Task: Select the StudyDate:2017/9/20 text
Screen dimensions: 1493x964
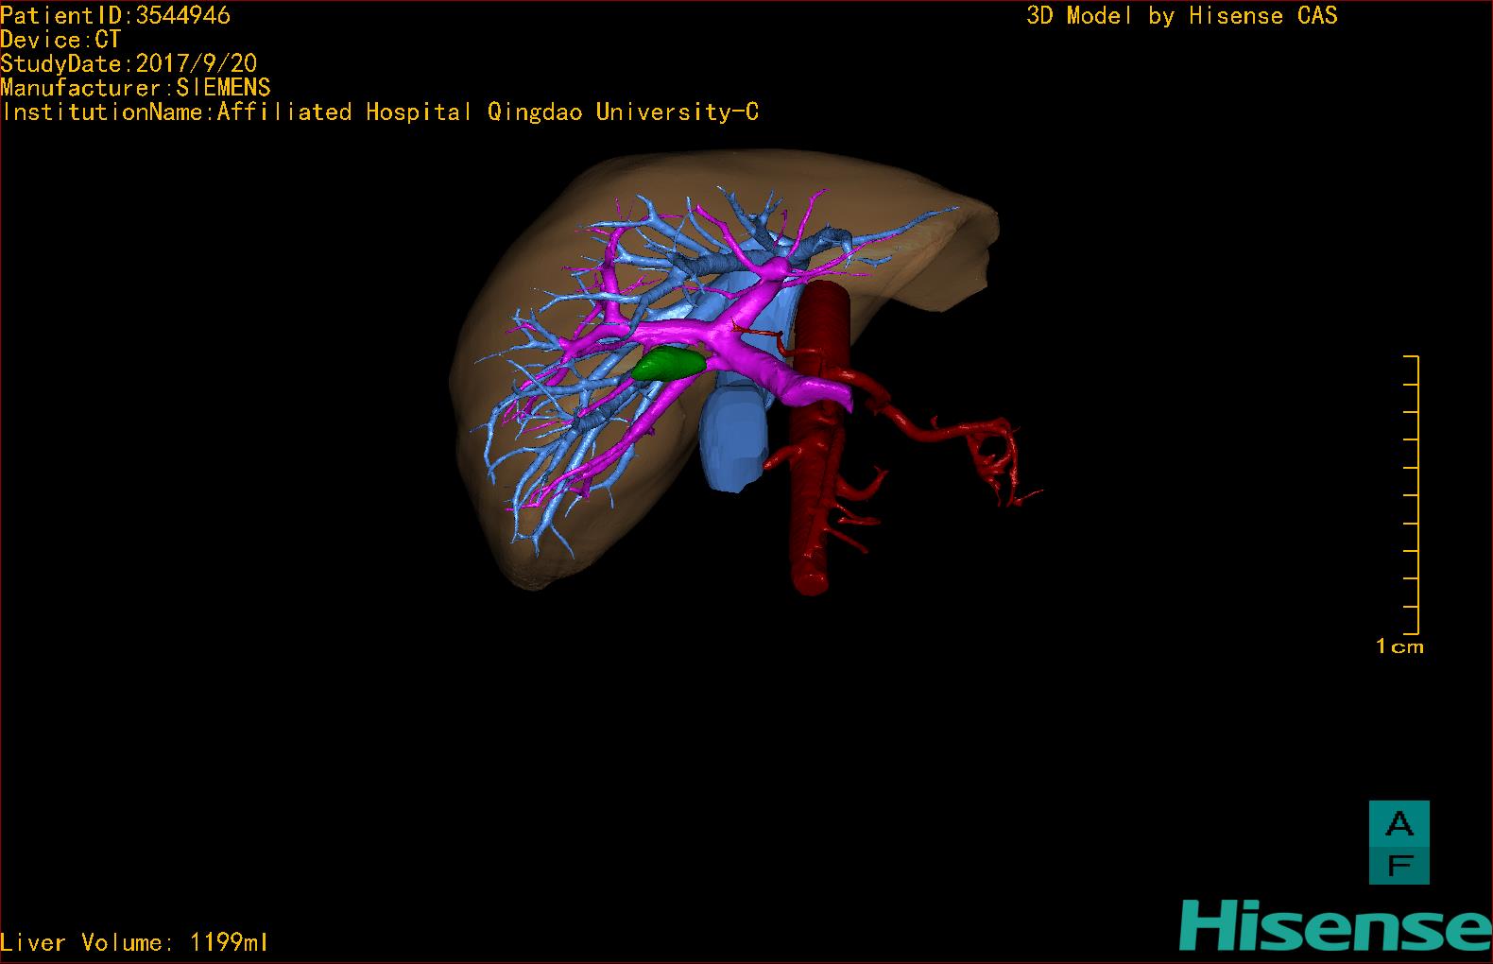Action: pyautogui.click(x=129, y=63)
